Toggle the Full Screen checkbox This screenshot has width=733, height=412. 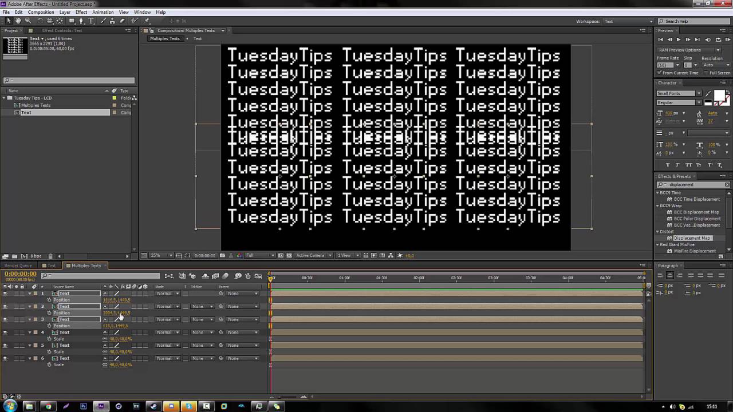707,73
